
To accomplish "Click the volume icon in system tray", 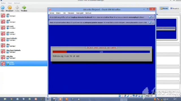I will (167, 99).
